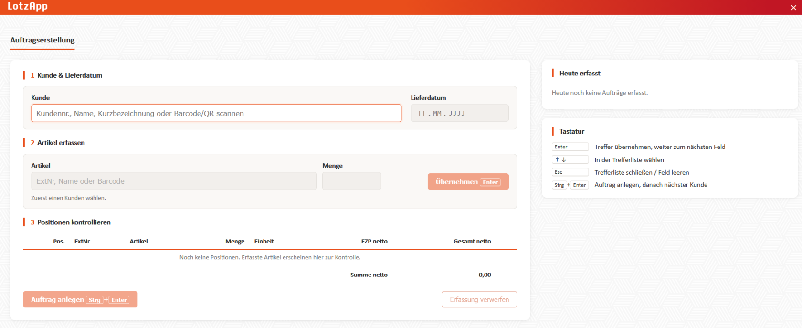Select the Artikel erfassen heading

coord(61,143)
